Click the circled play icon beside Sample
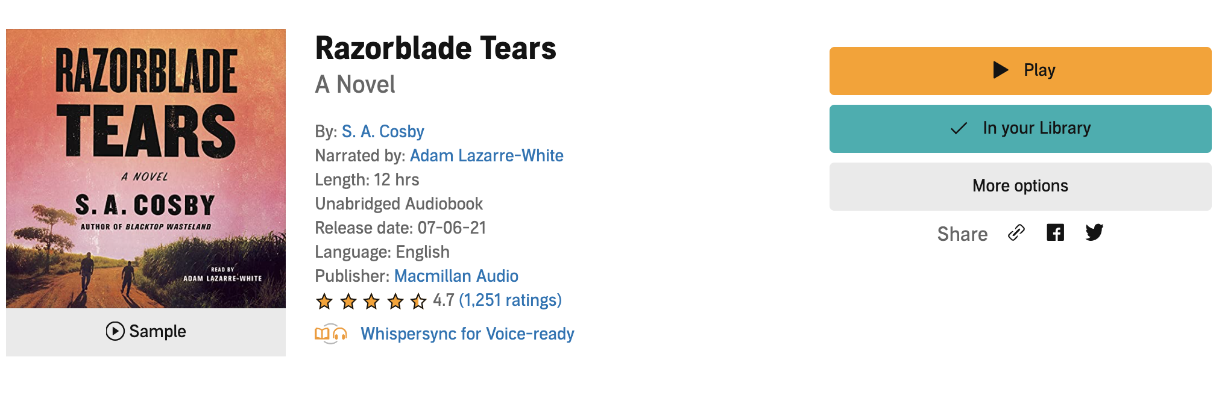1219x407 pixels. (115, 331)
